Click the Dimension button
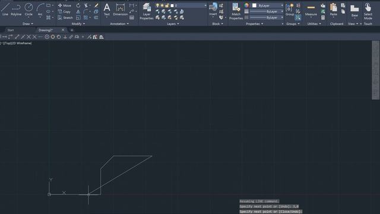Viewport: 380px width, 214px height. [120, 10]
